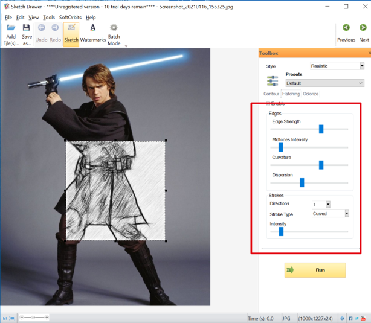Click the Edge Strength slider handle
The image size is (371, 323).
coord(321,129)
